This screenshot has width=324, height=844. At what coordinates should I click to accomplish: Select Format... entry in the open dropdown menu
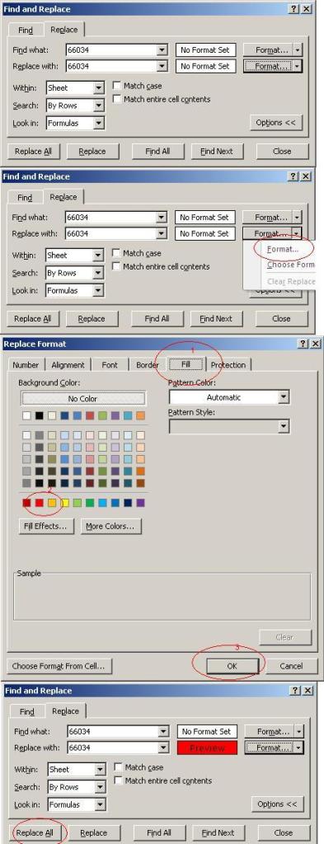coord(283,249)
